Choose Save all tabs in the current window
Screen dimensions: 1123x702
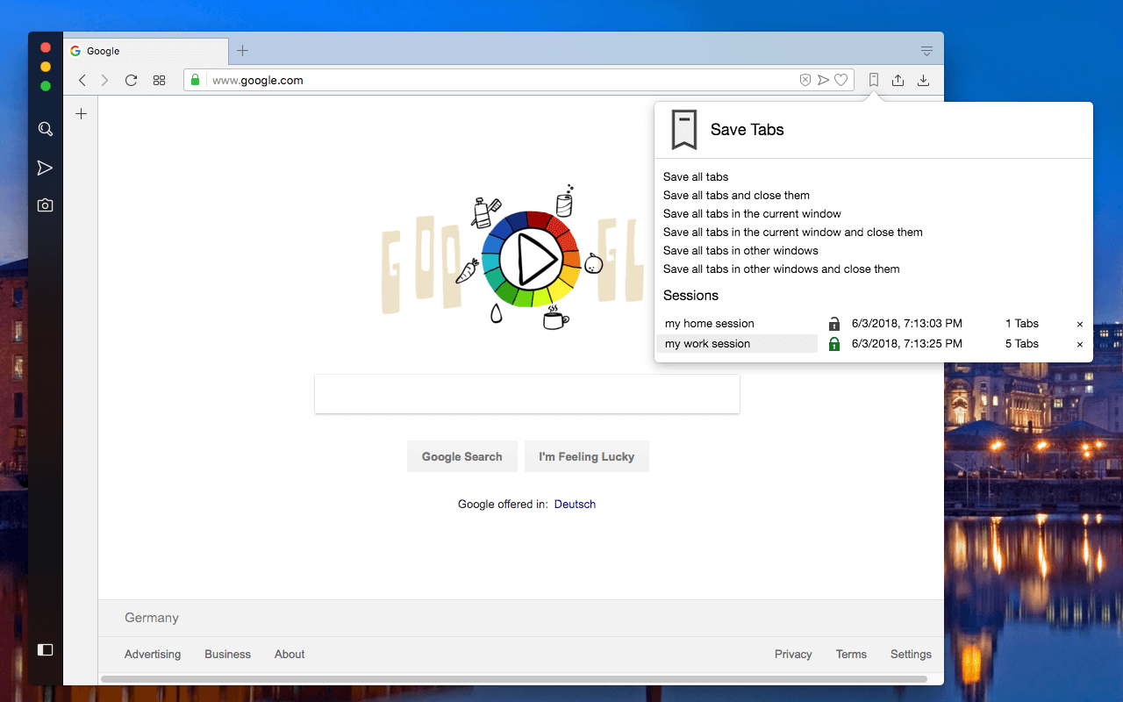click(x=752, y=214)
